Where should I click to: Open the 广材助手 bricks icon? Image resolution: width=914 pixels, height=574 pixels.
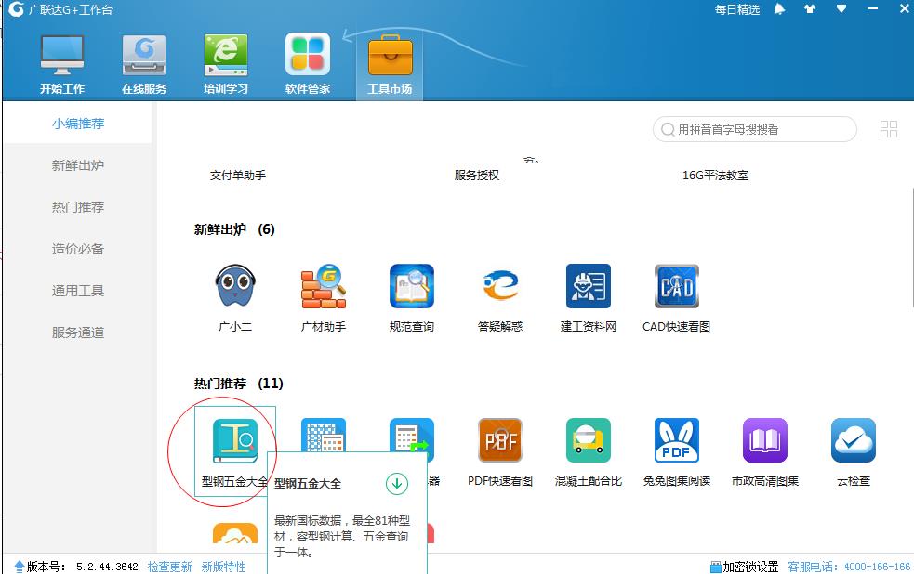[x=324, y=286]
